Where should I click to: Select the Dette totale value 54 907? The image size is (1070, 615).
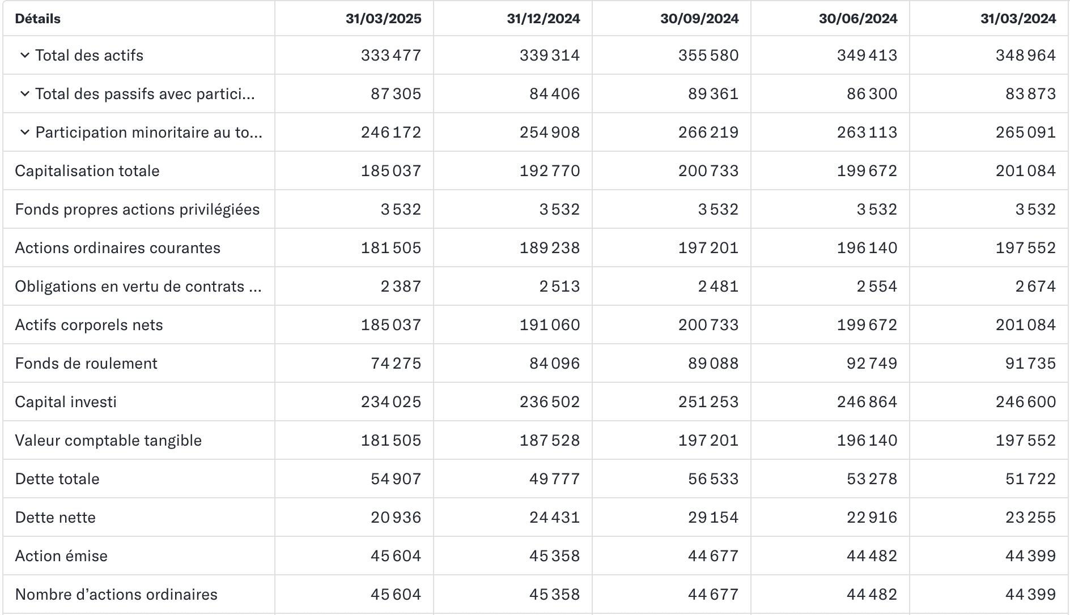tap(396, 479)
